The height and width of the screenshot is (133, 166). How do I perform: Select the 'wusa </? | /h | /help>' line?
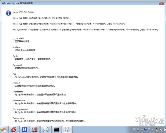(x=23, y=12)
